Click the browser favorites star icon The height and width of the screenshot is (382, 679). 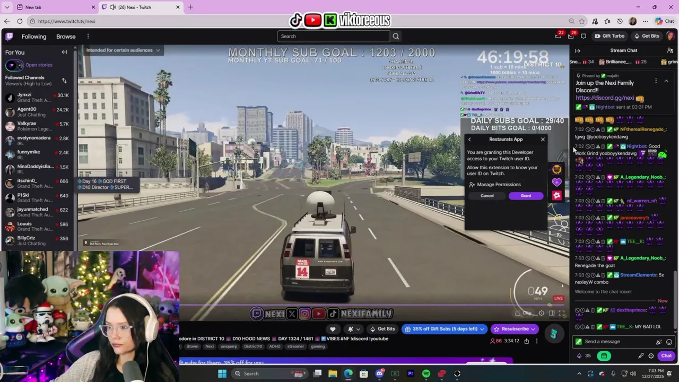tap(582, 21)
